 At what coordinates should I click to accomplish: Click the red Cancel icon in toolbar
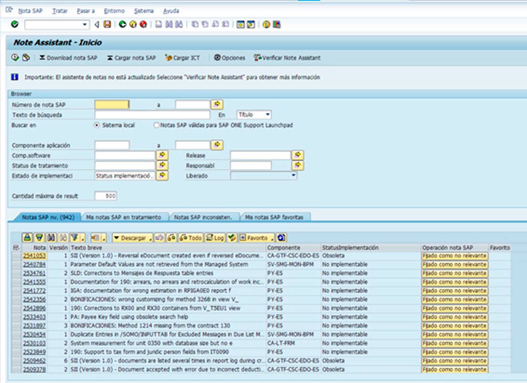coord(143,25)
